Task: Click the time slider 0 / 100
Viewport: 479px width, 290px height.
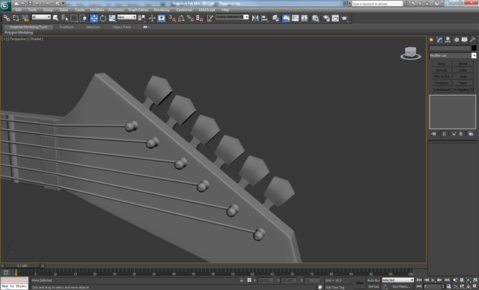Action: click(x=22, y=266)
